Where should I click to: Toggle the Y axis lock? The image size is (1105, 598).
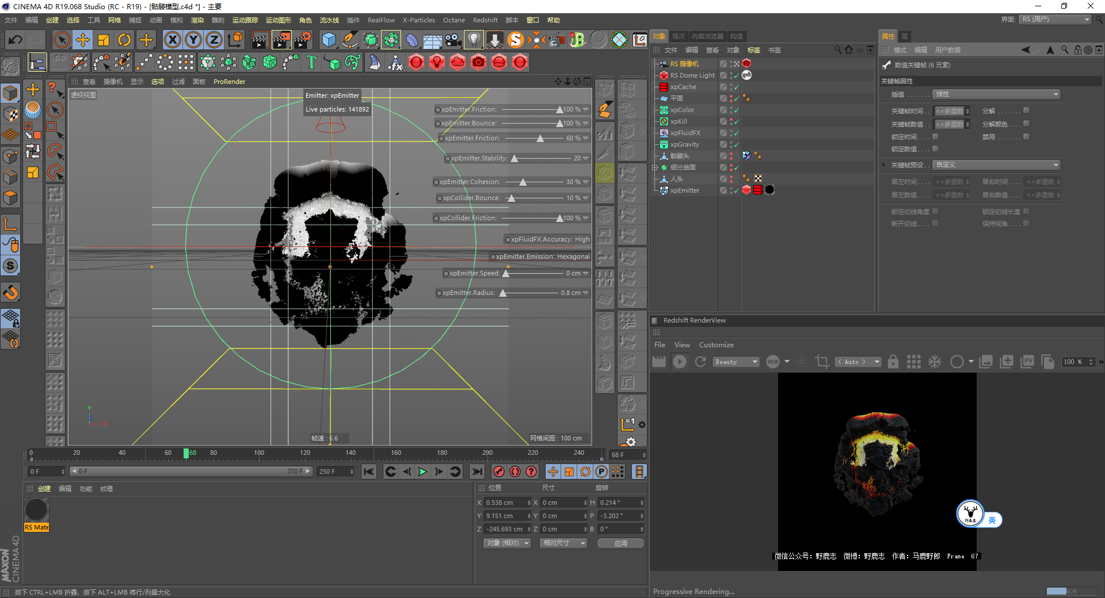(x=193, y=40)
